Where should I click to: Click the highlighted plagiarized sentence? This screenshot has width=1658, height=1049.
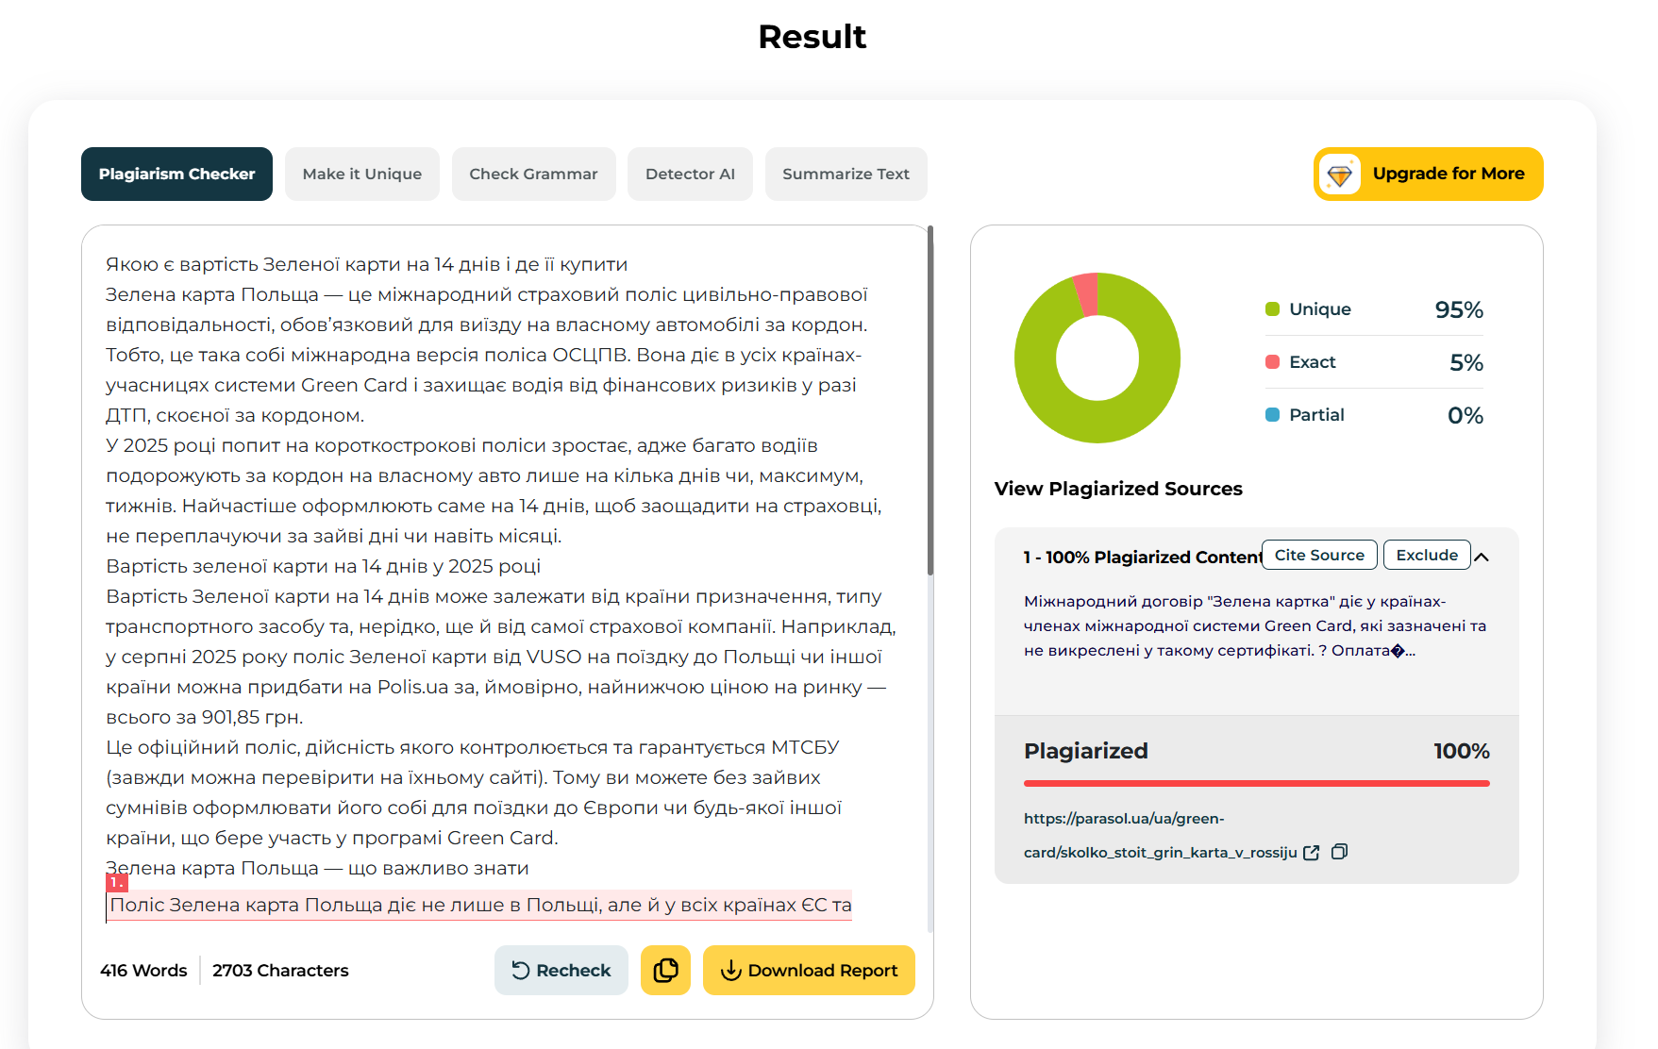pyautogui.click(x=480, y=905)
